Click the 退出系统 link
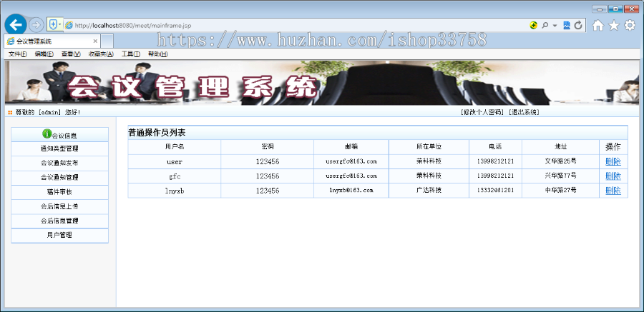The height and width of the screenshot is (312, 644). pos(524,112)
